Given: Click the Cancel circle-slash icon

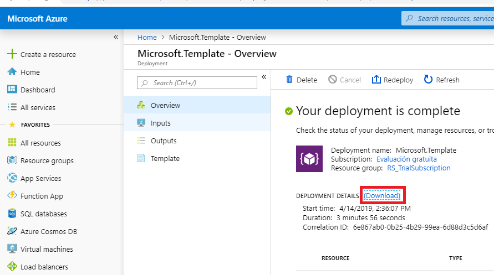Looking at the screenshot, I should pos(332,79).
